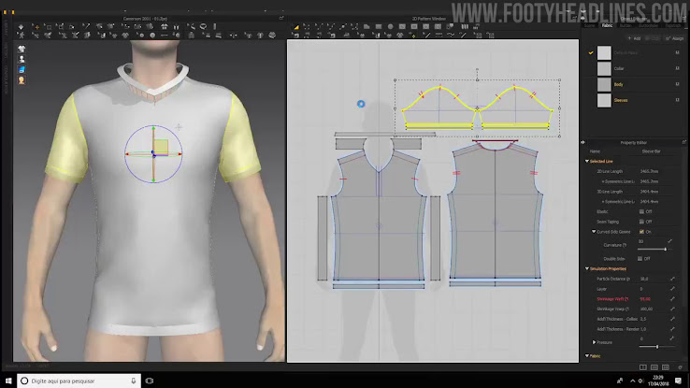Select the Ellipse pattern tool in 2D toolbar

[x=390, y=27]
